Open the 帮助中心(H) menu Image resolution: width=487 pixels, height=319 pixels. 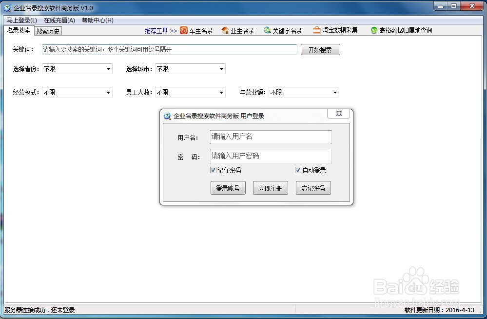(x=97, y=20)
